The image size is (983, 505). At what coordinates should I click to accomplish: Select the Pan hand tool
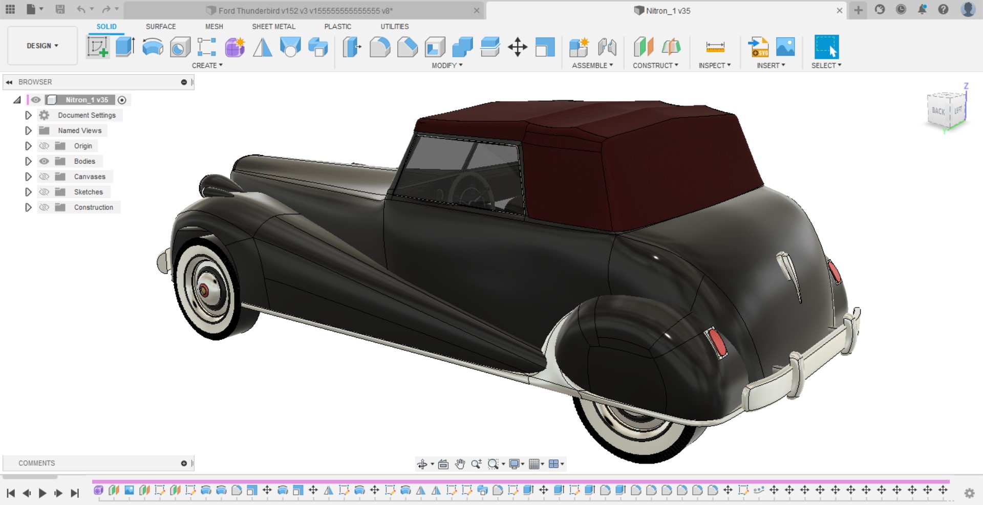(460, 464)
